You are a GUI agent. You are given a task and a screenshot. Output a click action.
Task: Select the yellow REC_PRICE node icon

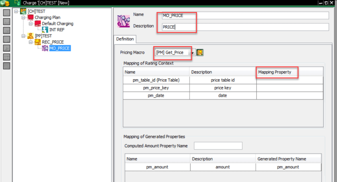38,42
